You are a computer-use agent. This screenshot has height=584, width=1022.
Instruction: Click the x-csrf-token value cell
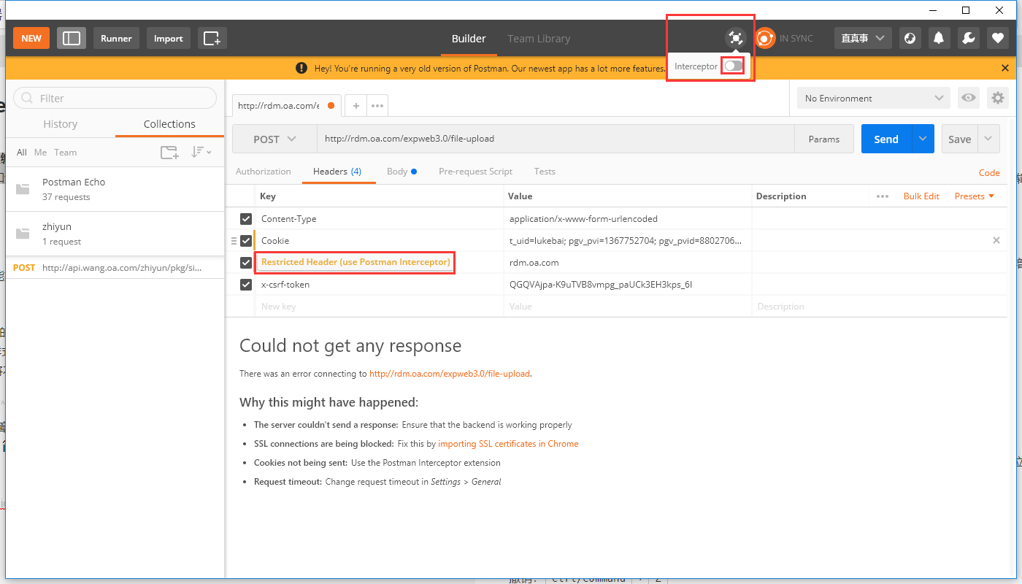click(x=628, y=285)
